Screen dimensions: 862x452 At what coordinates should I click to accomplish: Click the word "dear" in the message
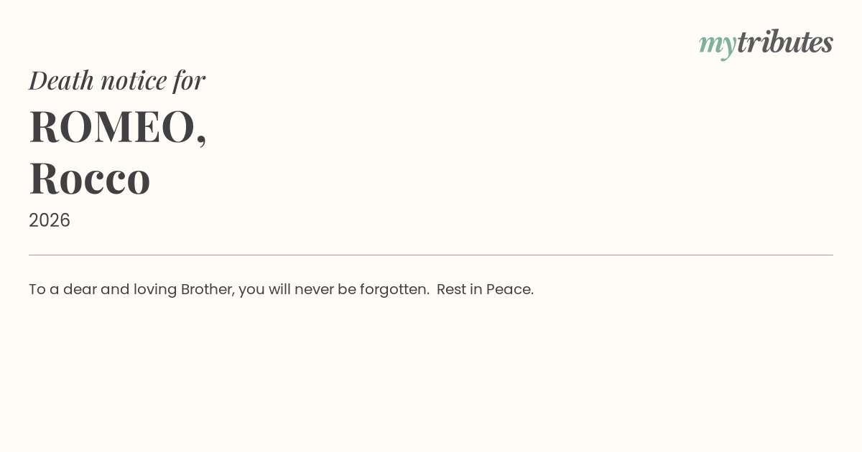pyautogui.click(x=80, y=290)
